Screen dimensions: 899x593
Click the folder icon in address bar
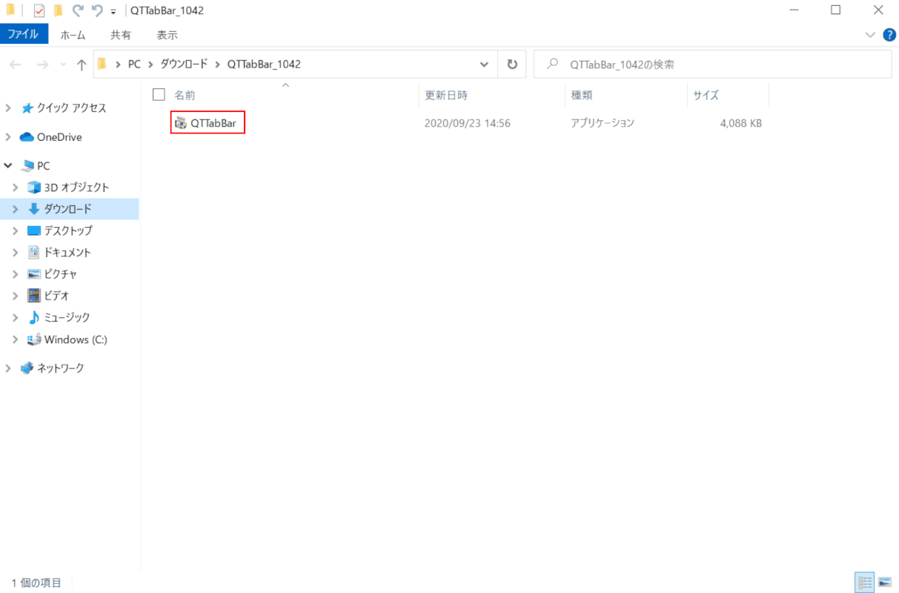(103, 64)
